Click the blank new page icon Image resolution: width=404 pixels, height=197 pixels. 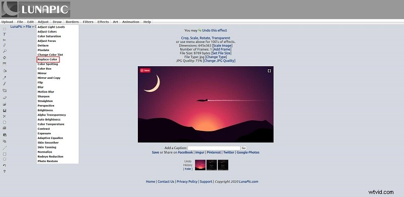[5, 122]
